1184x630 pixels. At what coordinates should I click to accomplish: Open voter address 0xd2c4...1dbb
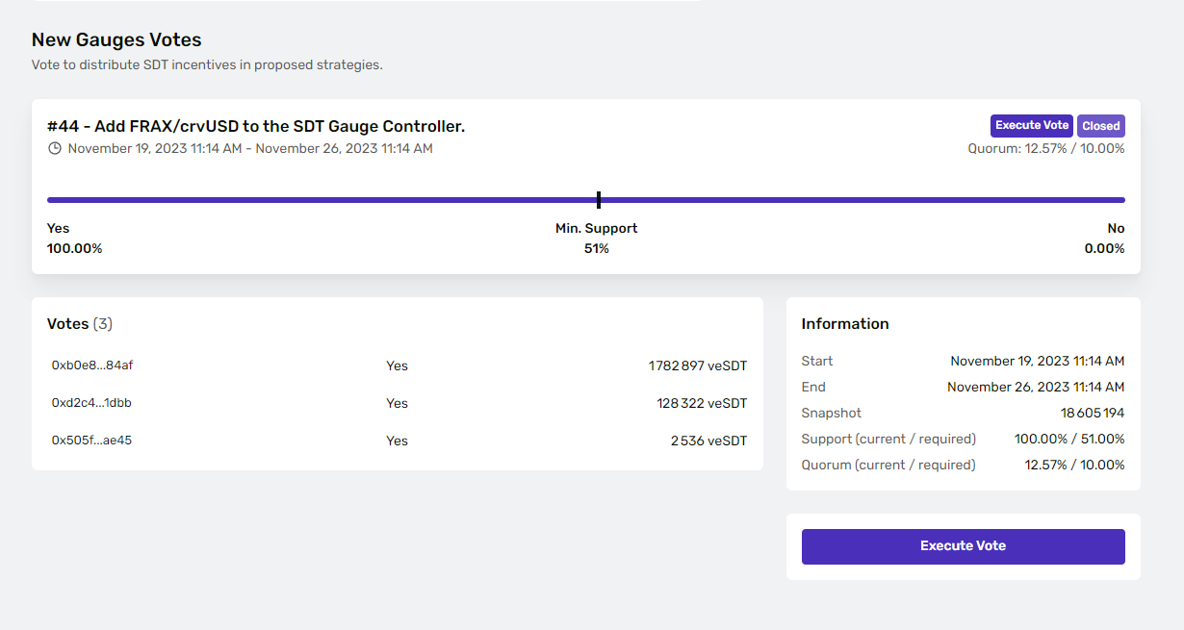[91, 403]
